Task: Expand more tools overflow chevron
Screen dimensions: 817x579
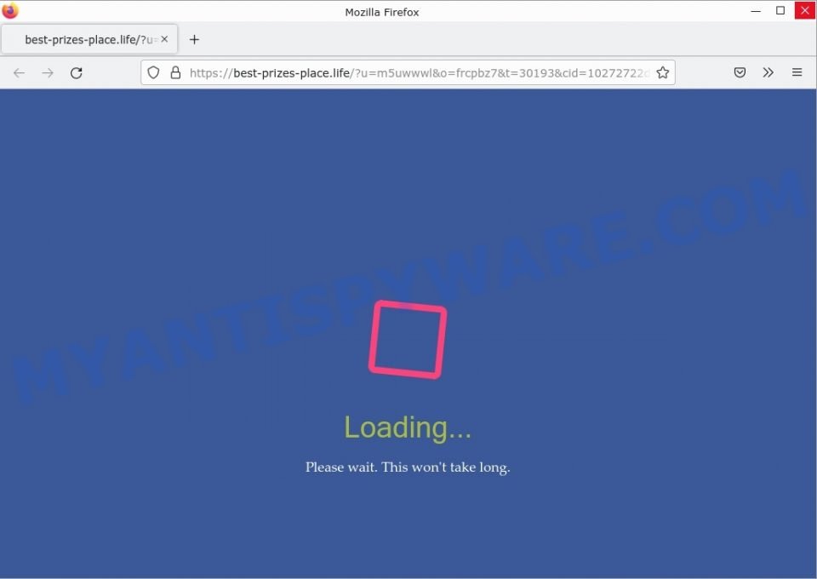Action: coord(768,72)
